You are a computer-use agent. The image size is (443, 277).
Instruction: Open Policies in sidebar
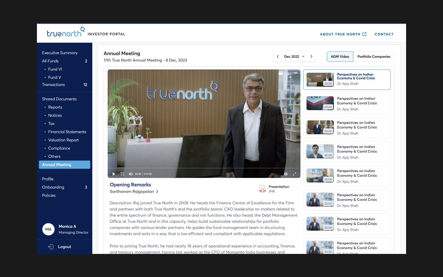tap(49, 195)
